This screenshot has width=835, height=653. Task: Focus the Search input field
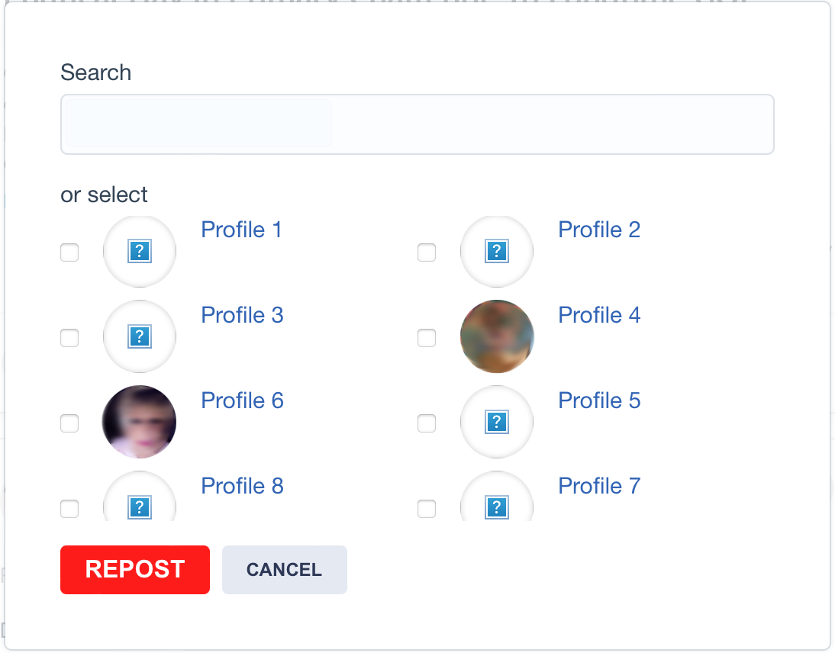(x=417, y=124)
